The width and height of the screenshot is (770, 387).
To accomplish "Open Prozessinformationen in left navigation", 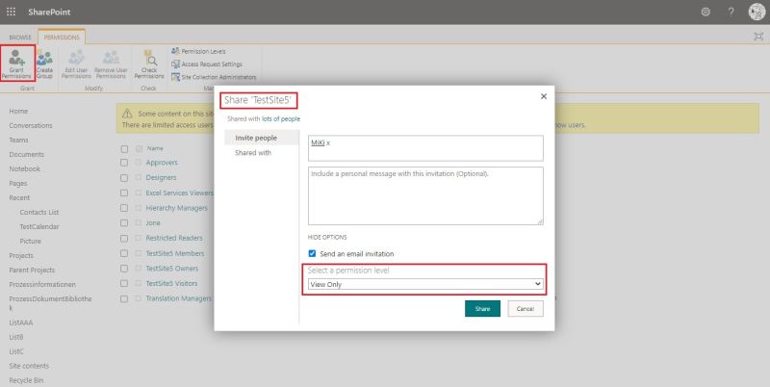I will click(42, 284).
